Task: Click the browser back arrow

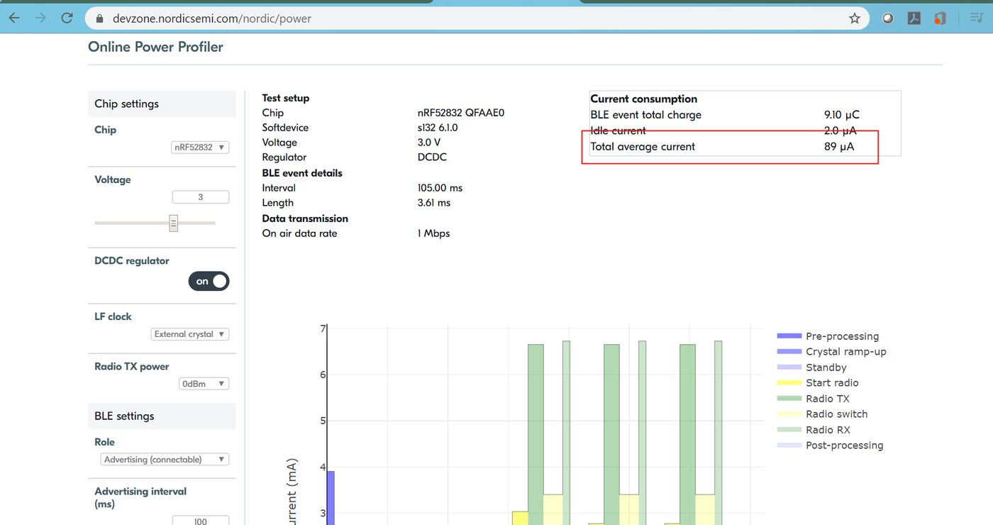Action: [14, 18]
